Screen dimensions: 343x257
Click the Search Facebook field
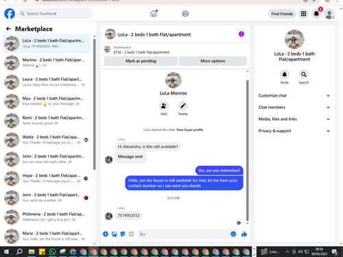click(55, 14)
